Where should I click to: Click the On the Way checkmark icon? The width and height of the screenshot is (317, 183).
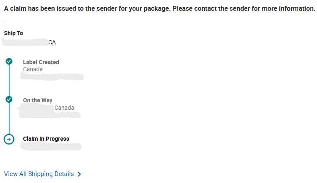9,100
